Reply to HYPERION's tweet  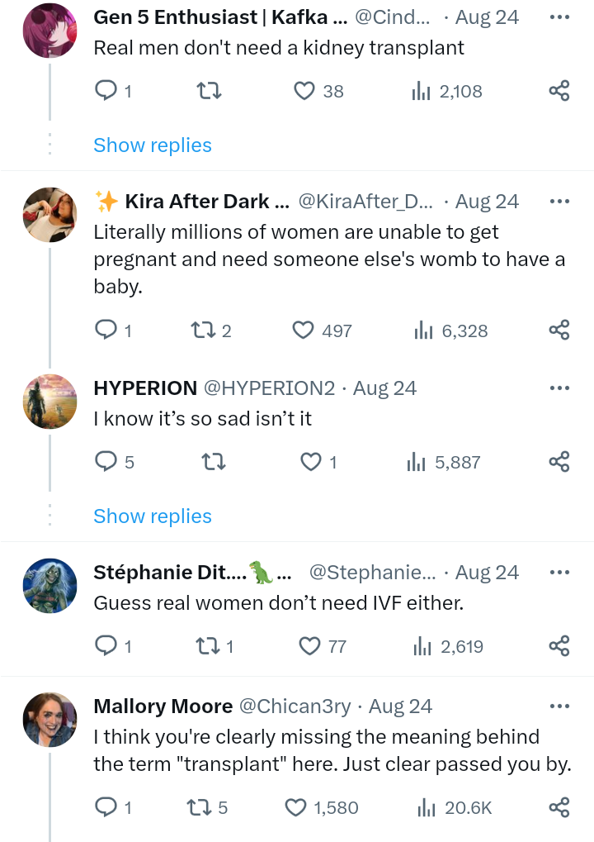tap(106, 462)
